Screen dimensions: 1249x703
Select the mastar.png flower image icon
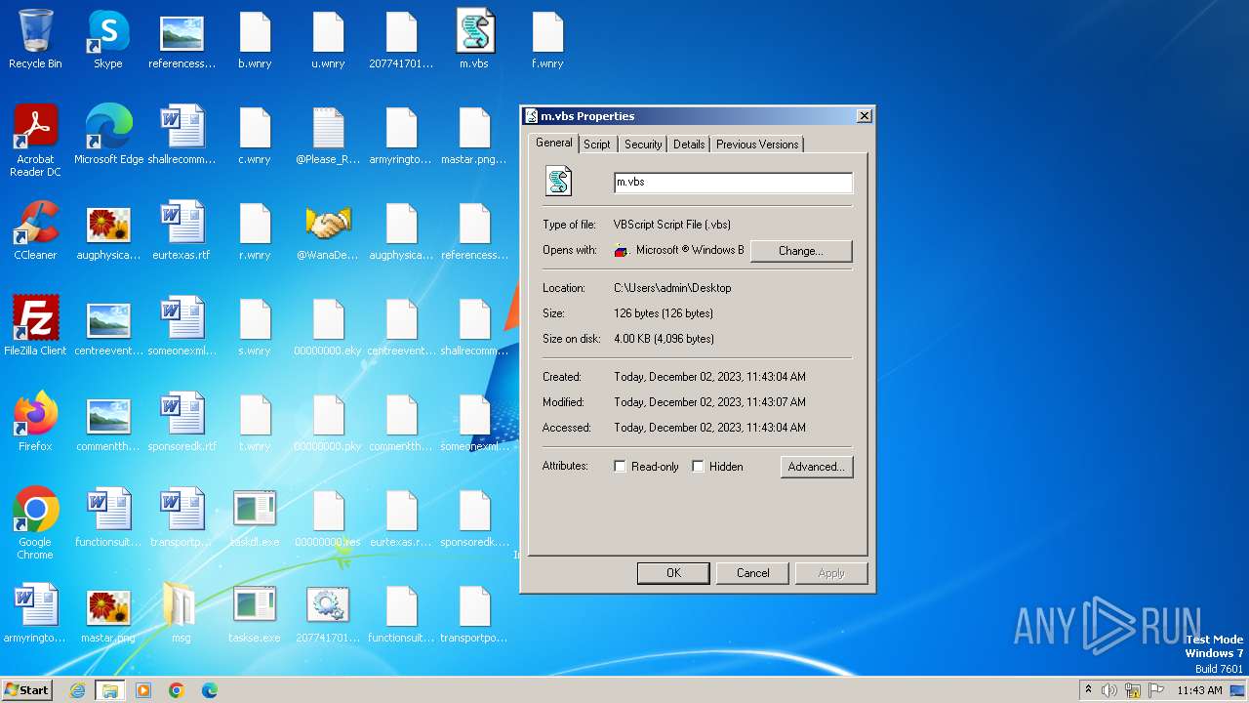(108, 613)
